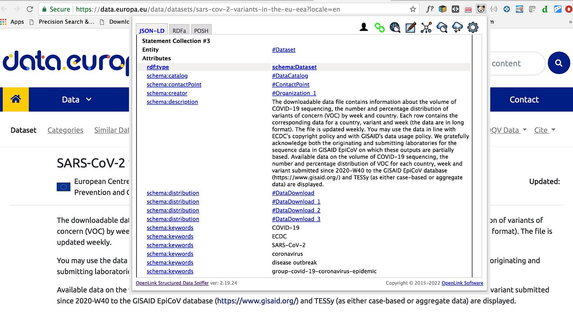Viewport: 573px width, 312px height.
Task: Click the blue road extension icon
Action: tap(558, 9)
